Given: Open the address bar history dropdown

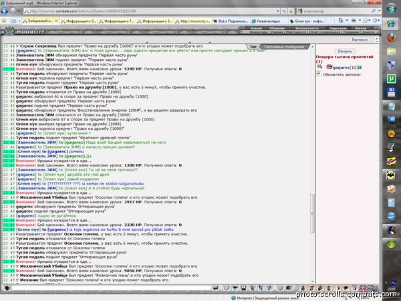Looking at the screenshot, I should (x=277, y=11).
